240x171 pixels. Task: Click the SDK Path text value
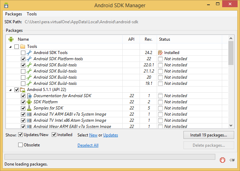pos(82,22)
